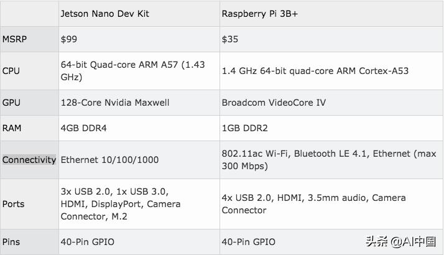Click the Quad-core ARM A57 cell
Screen dimensions: 444x255
(133, 71)
